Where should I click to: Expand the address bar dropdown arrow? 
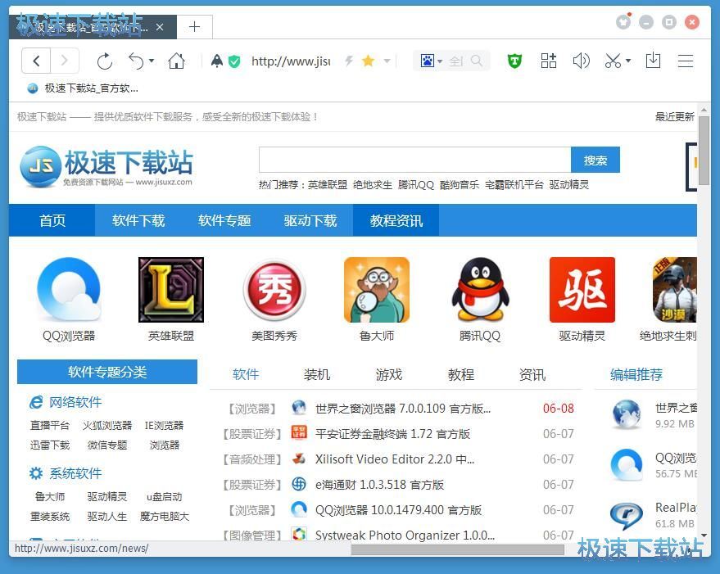(387, 61)
